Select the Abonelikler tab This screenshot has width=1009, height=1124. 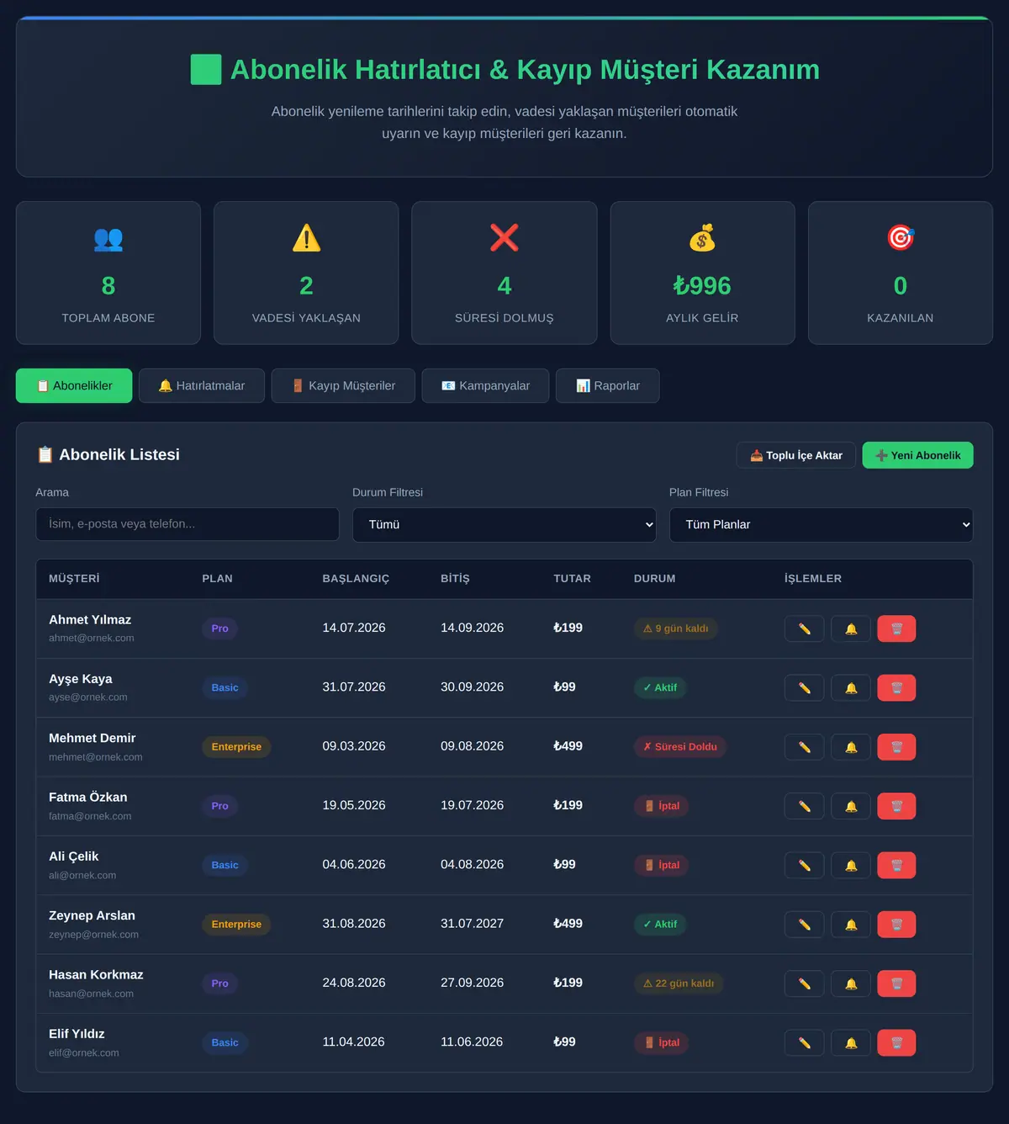pyautogui.click(x=74, y=385)
